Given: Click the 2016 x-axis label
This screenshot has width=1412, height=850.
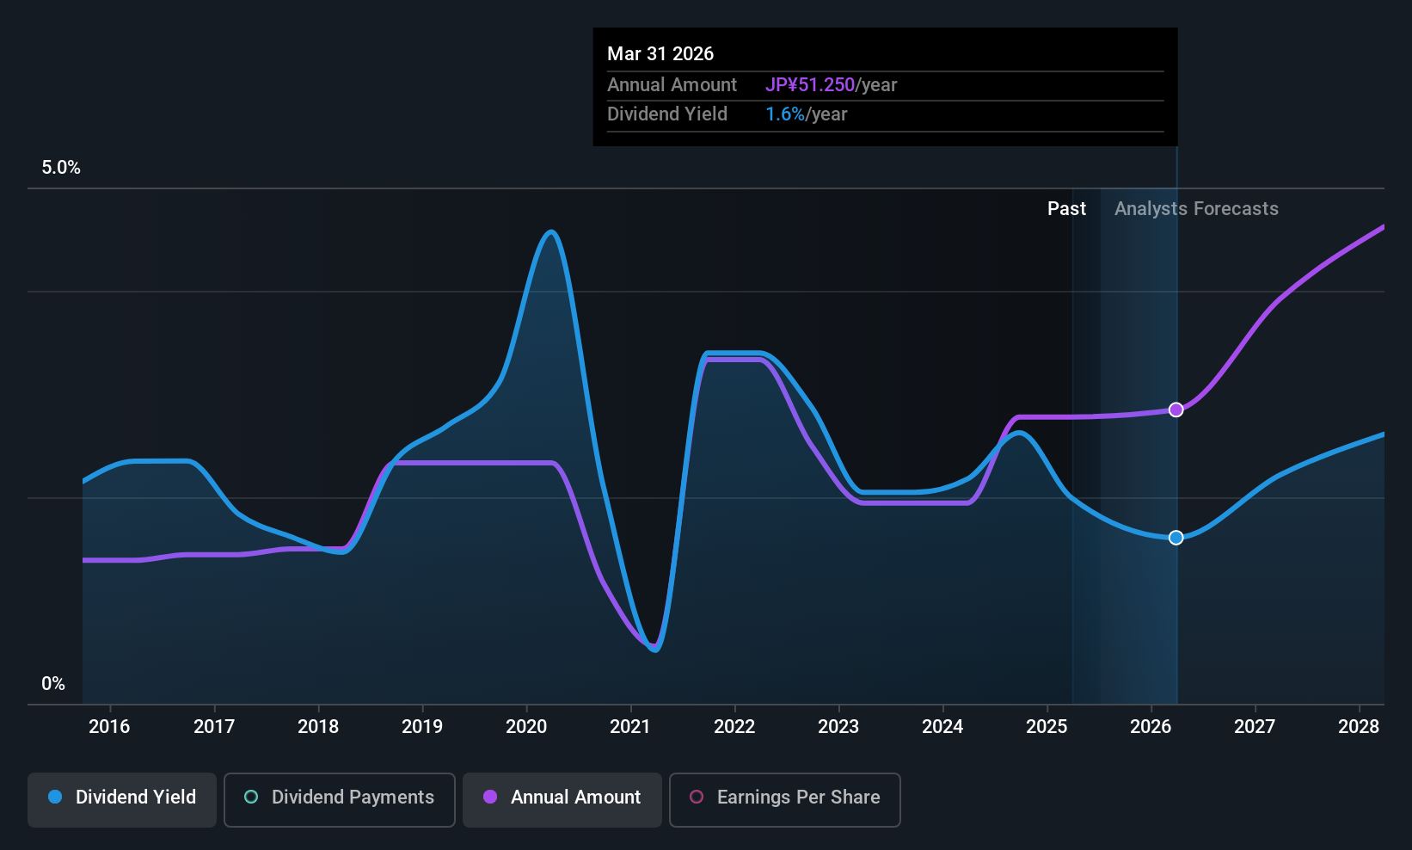Looking at the screenshot, I should [x=109, y=727].
